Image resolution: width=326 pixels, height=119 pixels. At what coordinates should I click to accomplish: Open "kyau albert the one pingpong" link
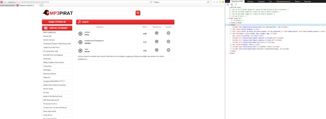tap(53, 55)
